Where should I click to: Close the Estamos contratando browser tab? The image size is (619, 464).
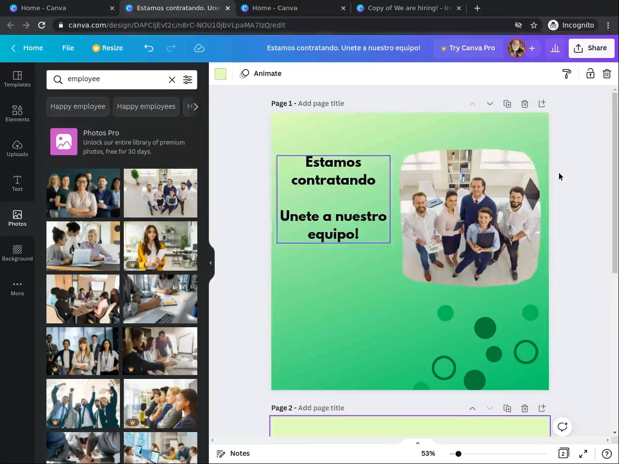(227, 8)
